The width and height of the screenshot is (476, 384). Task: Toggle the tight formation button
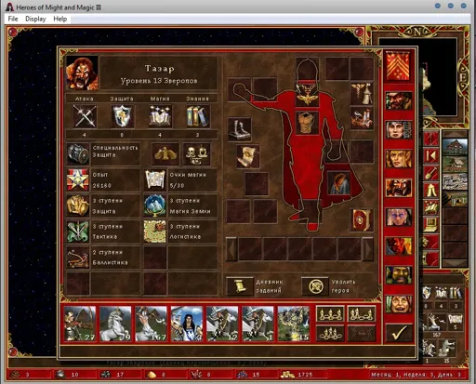[x=362, y=314]
